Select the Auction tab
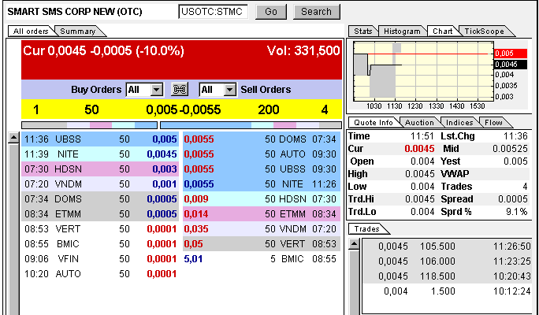 coord(418,122)
